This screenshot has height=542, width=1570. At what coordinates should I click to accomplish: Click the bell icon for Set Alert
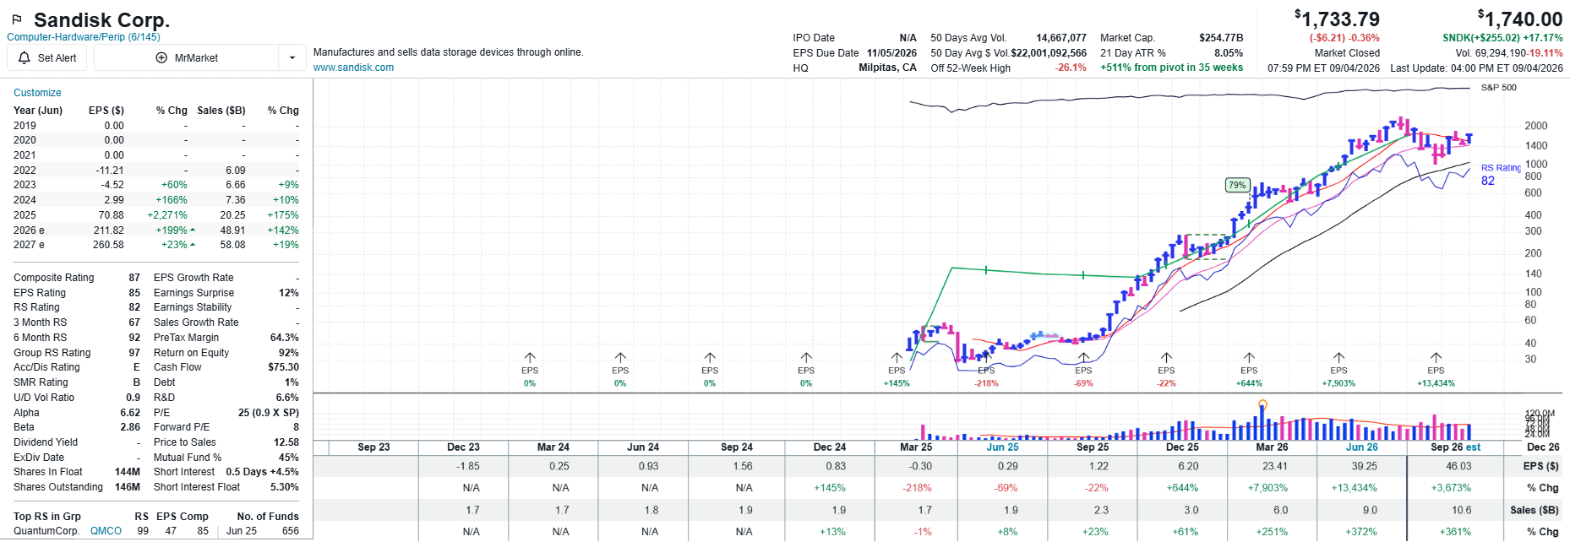pos(23,58)
